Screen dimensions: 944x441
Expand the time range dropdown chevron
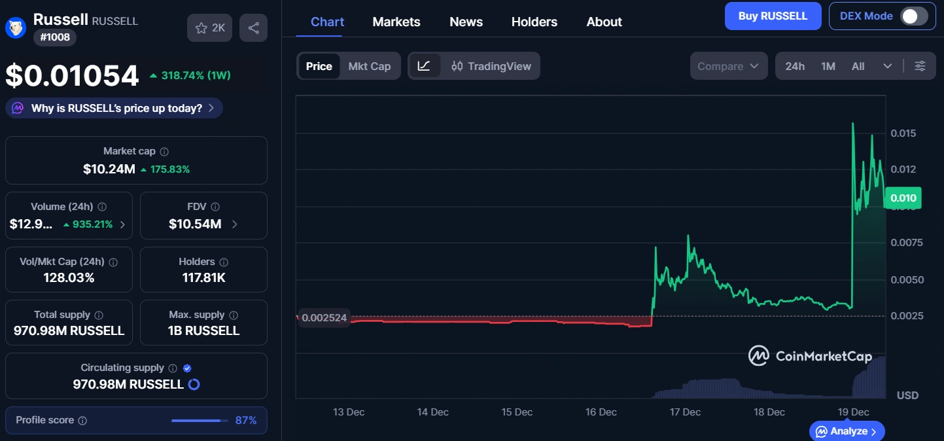pyautogui.click(x=888, y=65)
